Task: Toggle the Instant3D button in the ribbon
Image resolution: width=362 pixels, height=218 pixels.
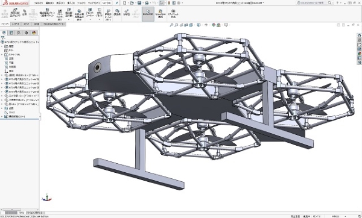Action: tap(148, 14)
